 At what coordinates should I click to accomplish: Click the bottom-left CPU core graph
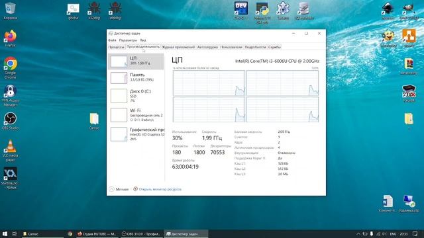[209, 110]
